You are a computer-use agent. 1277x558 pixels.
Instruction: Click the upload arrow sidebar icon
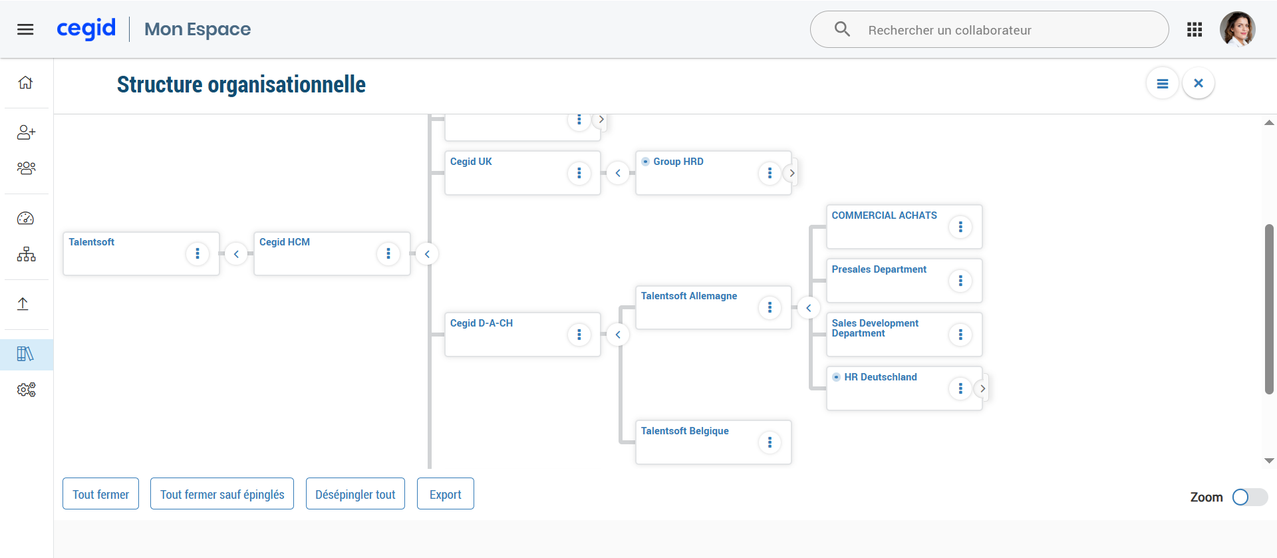(23, 304)
